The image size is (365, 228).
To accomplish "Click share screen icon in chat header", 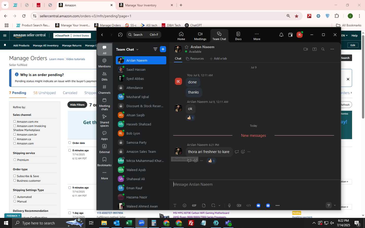I will (315, 49).
